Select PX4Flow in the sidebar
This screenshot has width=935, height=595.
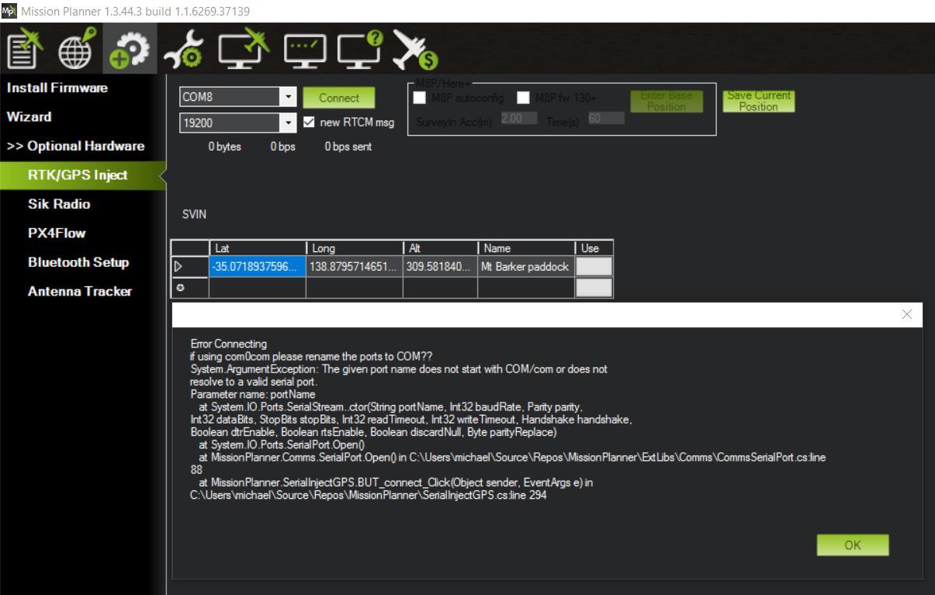point(57,234)
